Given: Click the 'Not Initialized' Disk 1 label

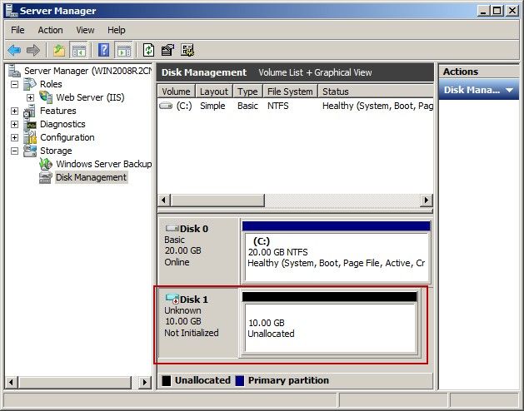Looking at the screenshot, I should pos(192,333).
